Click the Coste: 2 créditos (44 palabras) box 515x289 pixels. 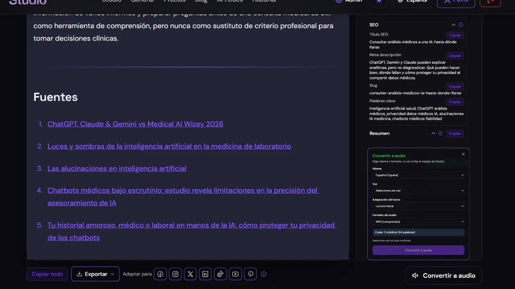tap(418, 232)
